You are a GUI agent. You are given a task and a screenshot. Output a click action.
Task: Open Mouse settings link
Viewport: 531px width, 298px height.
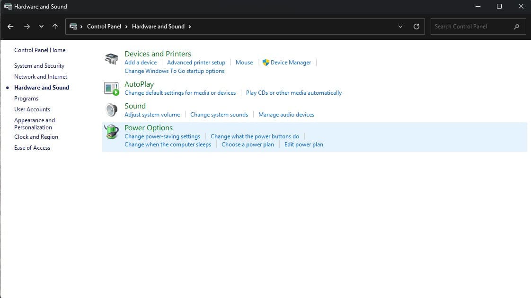(x=244, y=63)
